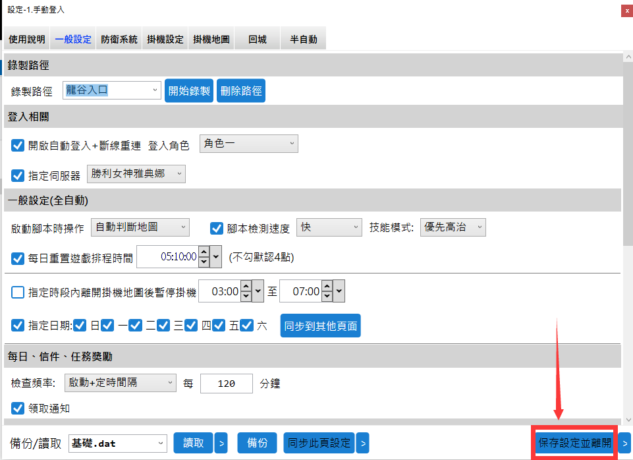Increase the 07:00 end time spinner

point(327,287)
